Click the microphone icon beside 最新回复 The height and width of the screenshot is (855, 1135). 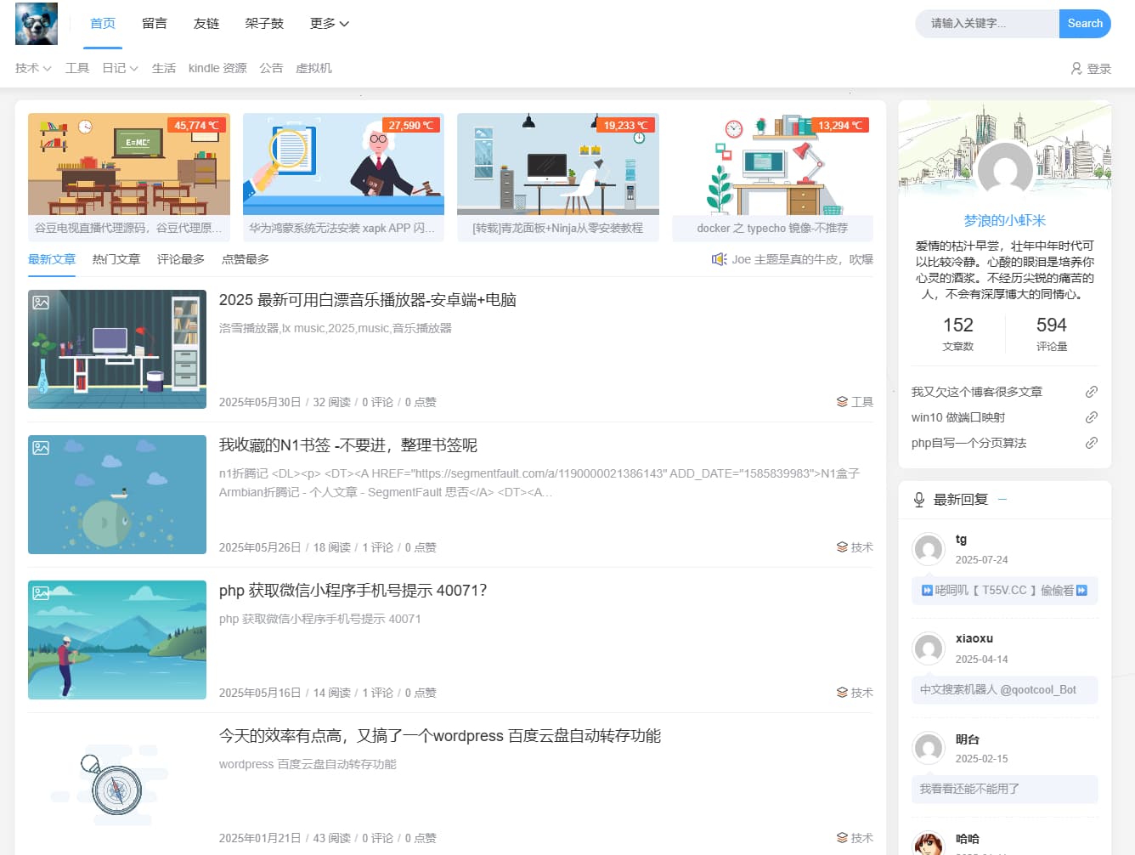(x=918, y=500)
